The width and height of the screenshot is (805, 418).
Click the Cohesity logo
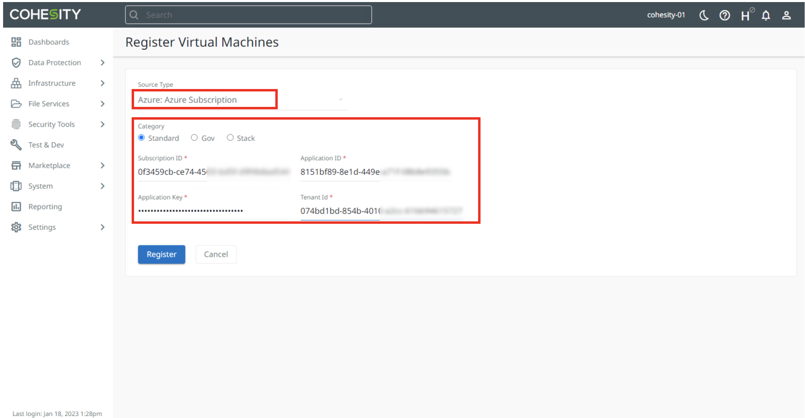click(45, 14)
